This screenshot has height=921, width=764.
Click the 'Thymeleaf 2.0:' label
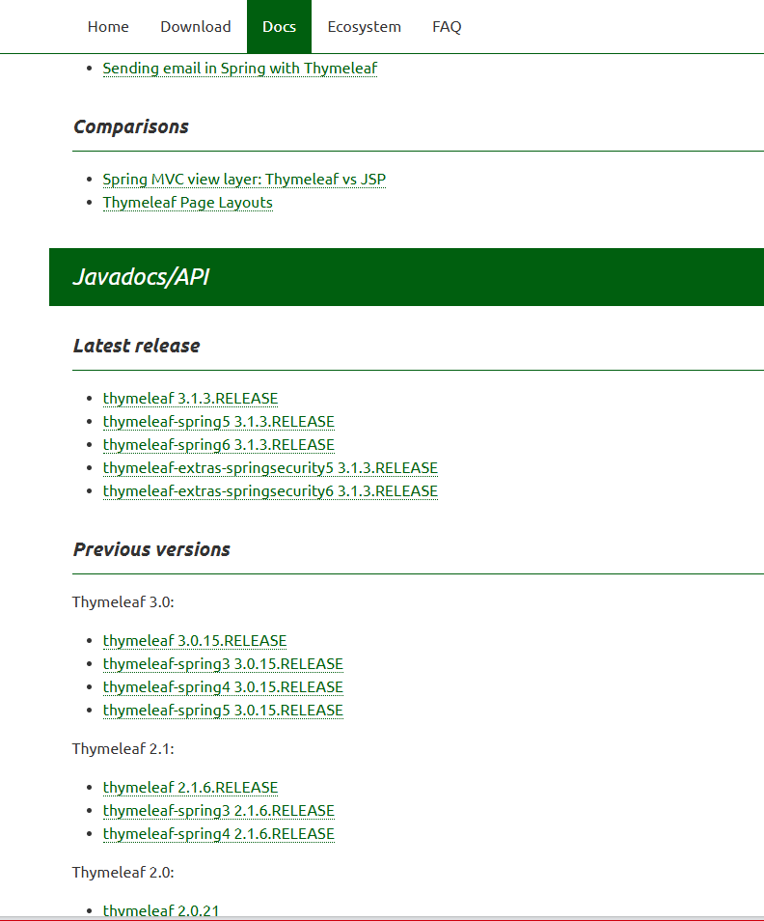coord(123,873)
